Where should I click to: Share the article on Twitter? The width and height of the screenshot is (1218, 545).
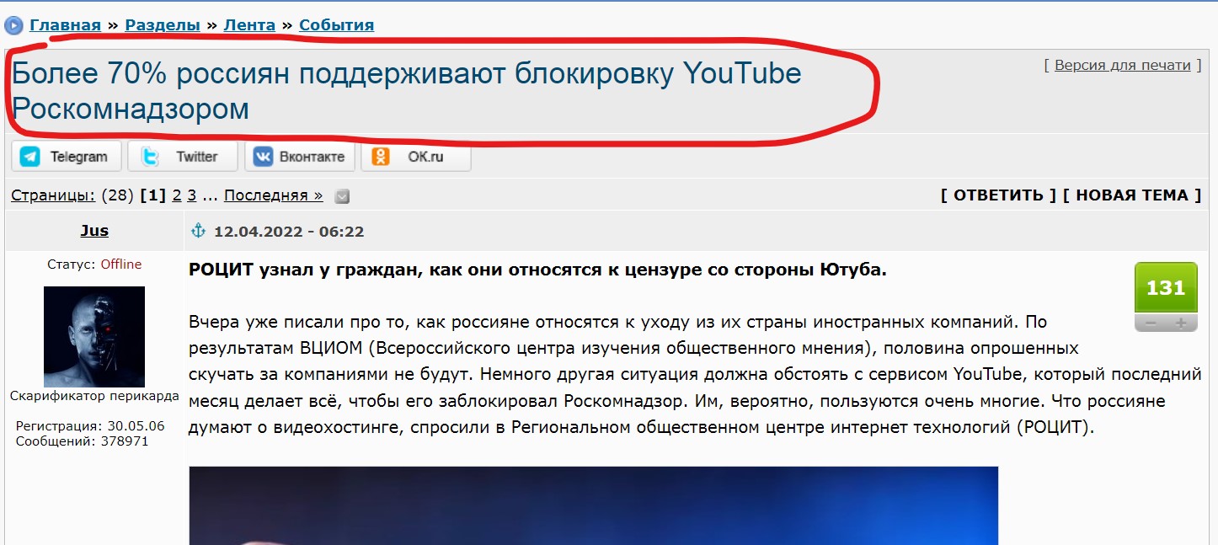(183, 157)
